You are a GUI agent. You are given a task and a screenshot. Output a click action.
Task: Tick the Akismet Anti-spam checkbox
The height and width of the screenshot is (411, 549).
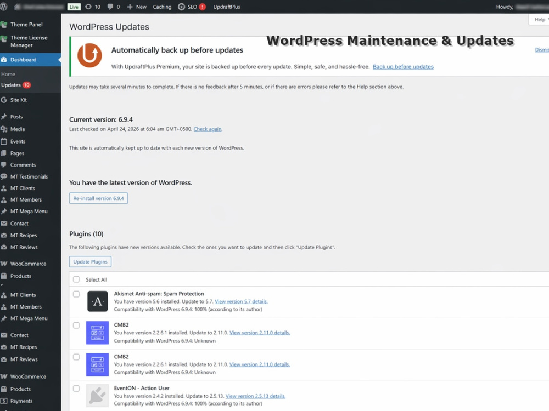coord(76,294)
